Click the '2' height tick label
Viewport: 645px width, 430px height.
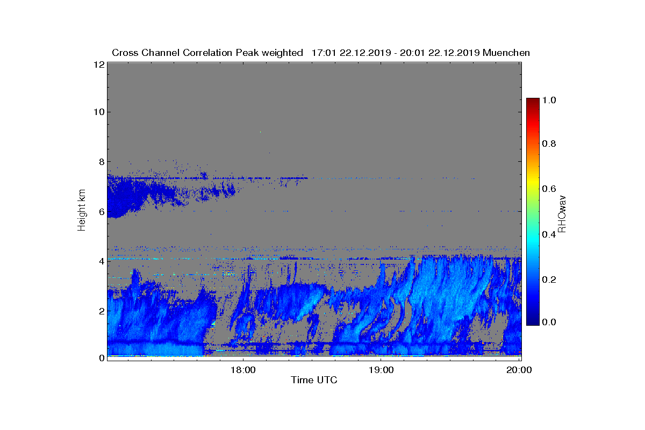tap(101, 311)
